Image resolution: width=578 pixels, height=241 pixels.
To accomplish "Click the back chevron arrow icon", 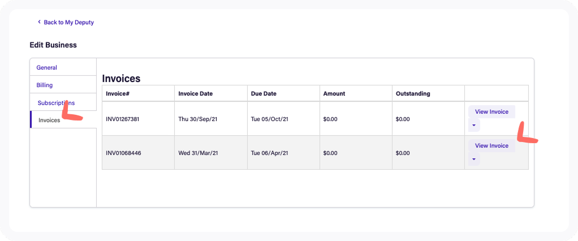I will pos(39,22).
